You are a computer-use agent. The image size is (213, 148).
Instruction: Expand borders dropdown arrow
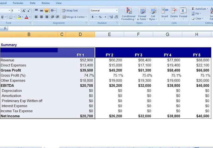14,17
